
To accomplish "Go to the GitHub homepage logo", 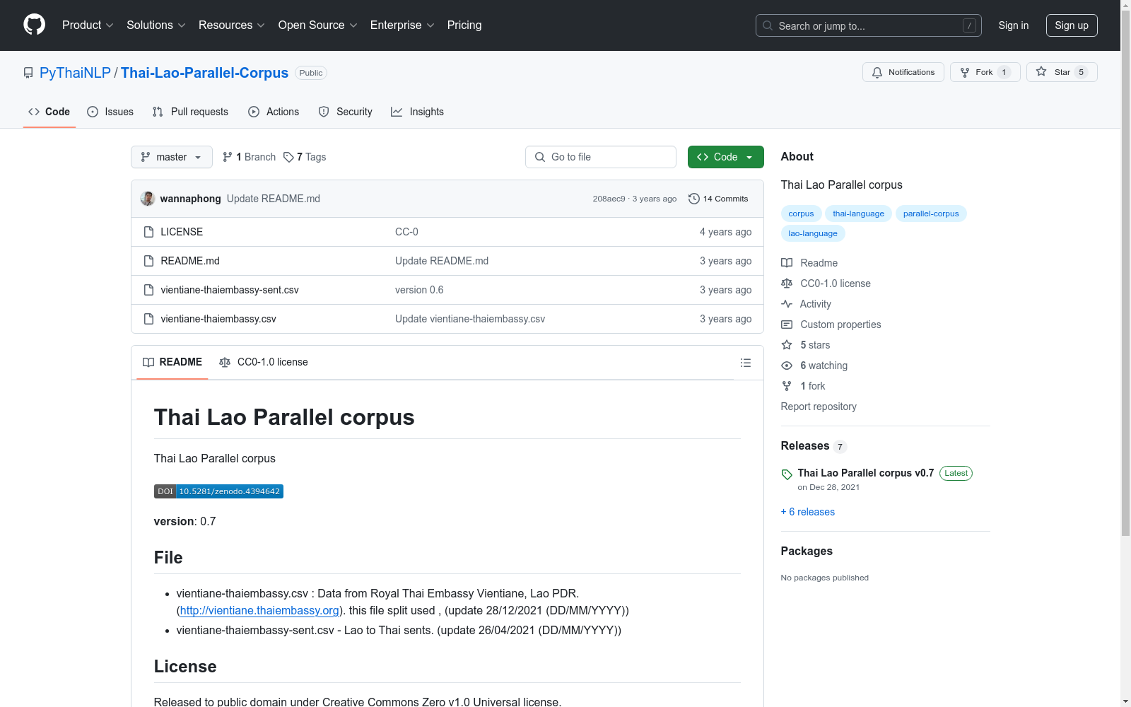I will click(x=34, y=25).
